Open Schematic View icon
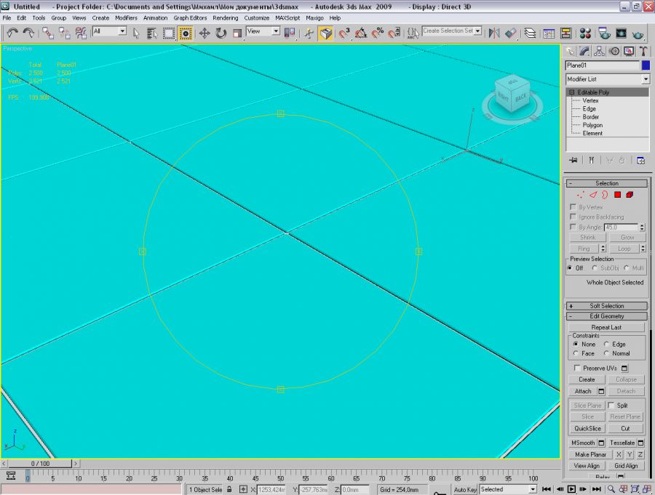The height and width of the screenshot is (495, 655). coord(565,33)
